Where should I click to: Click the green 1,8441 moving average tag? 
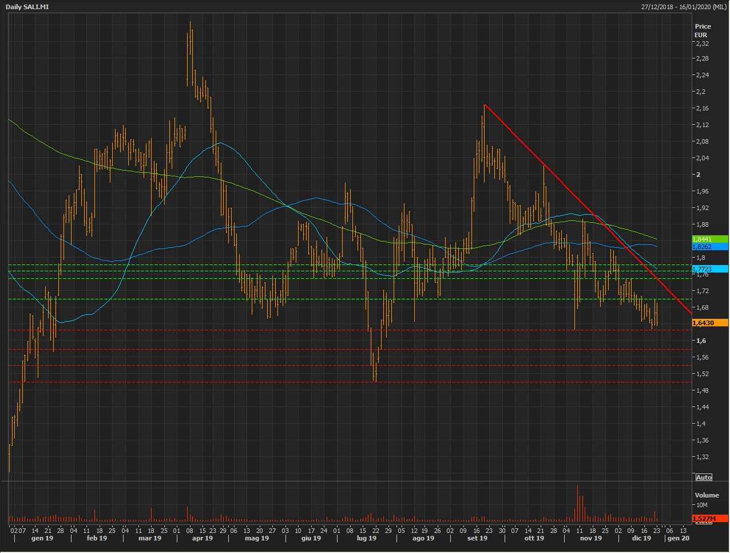tap(709, 239)
